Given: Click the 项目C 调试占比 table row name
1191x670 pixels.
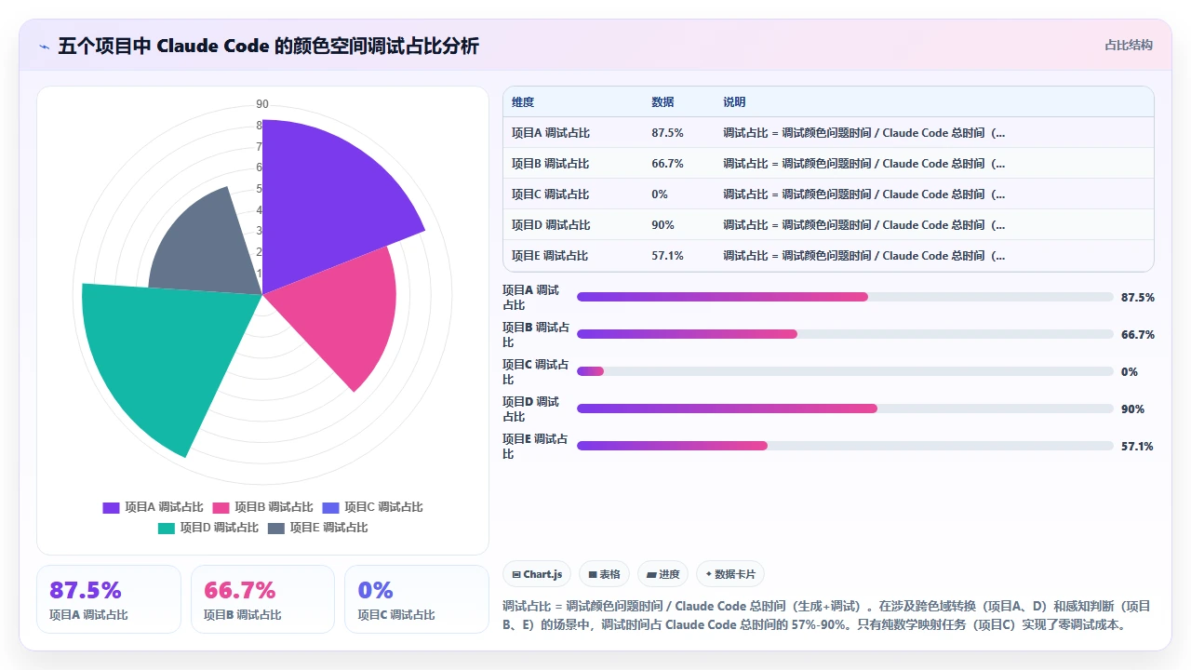Looking at the screenshot, I should point(551,194).
